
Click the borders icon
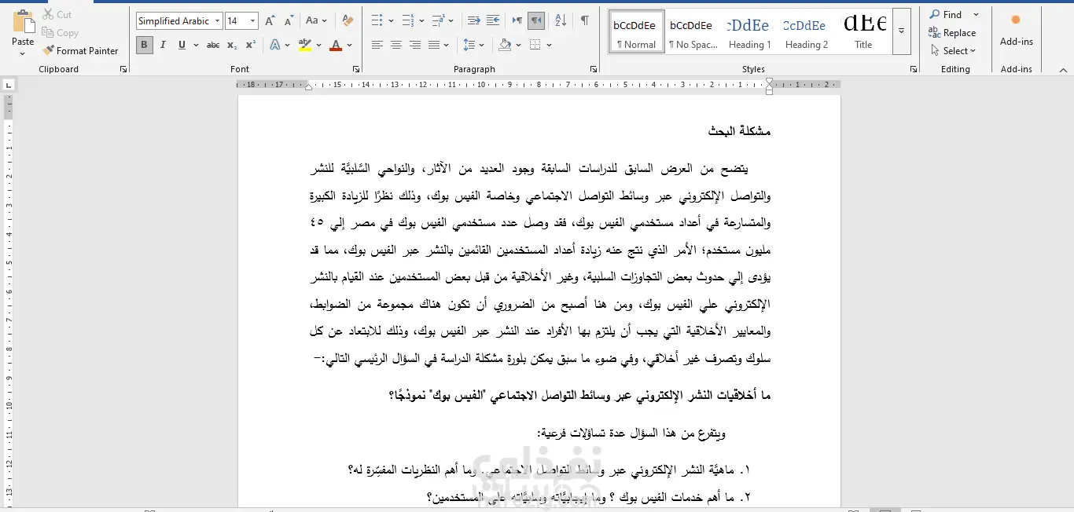point(535,45)
